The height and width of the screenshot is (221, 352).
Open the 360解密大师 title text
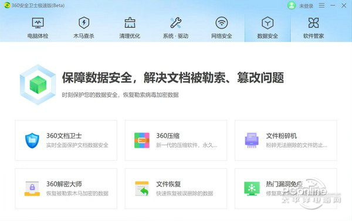pyautogui.click(x=64, y=184)
